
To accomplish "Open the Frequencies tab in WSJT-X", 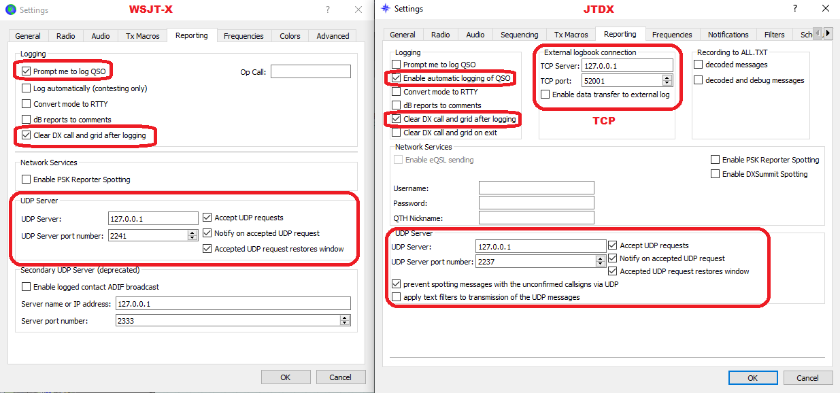I will coord(243,36).
